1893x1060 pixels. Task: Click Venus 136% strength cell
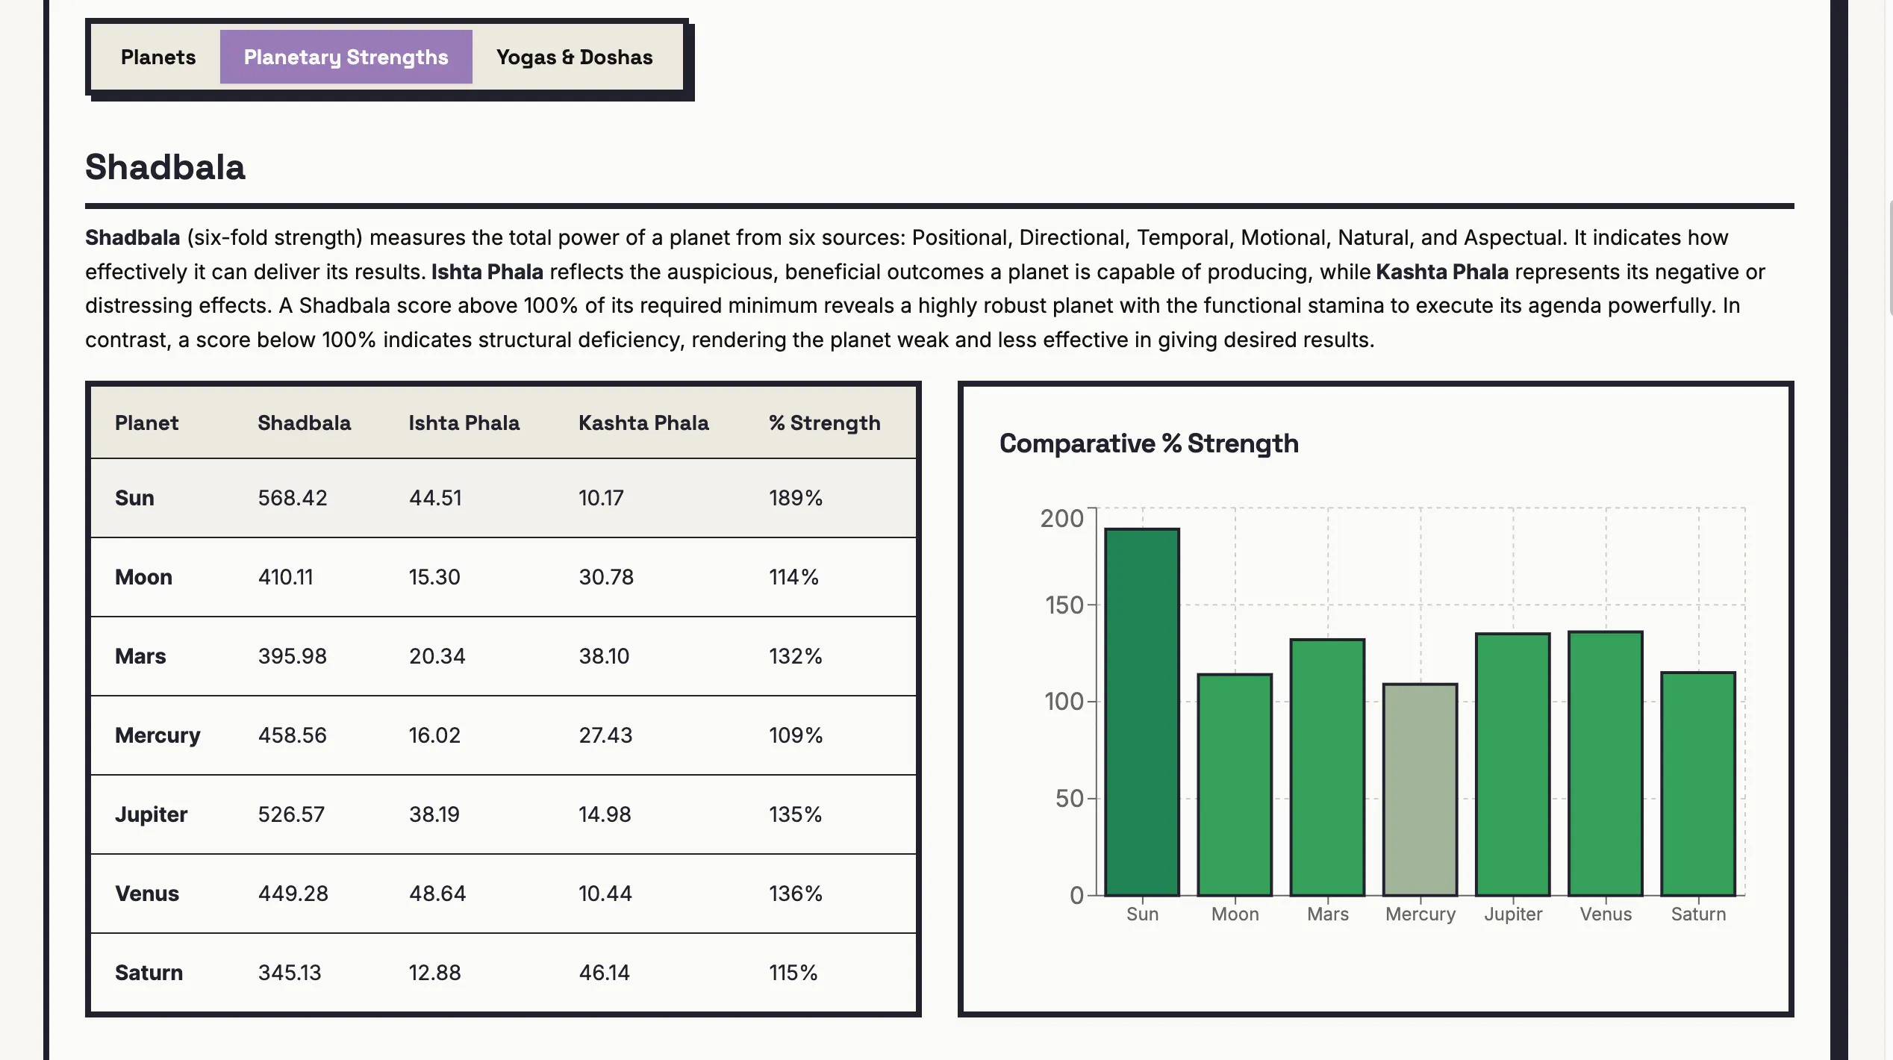pyautogui.click(x=795, y=894)
